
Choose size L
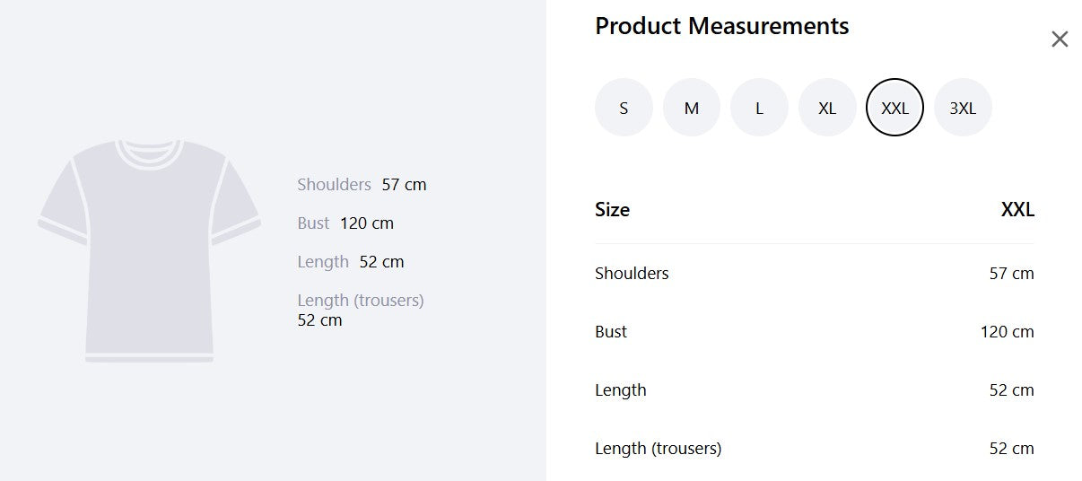click(x=759, y=108)
